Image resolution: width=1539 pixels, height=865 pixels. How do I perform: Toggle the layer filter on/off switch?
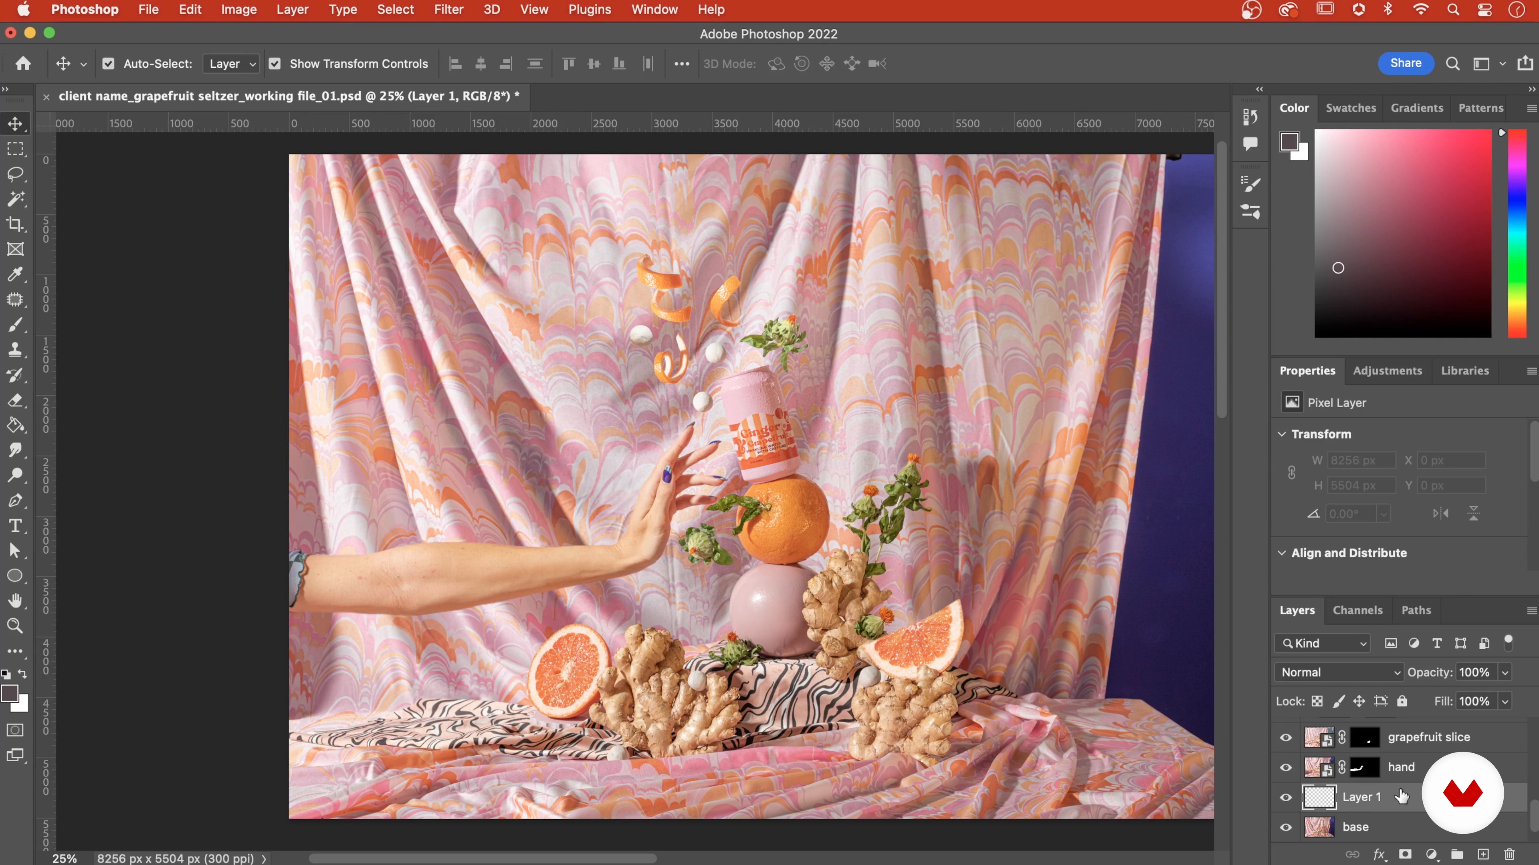click(1508, 642)
